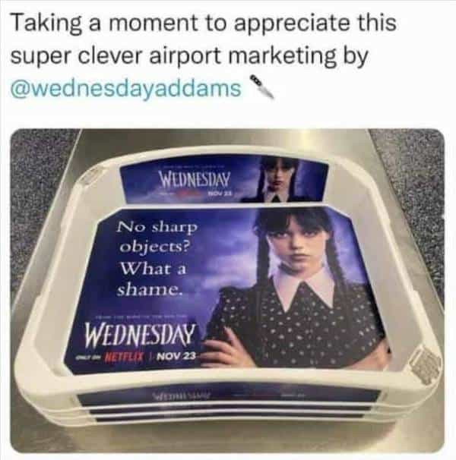Click the character portrait on the back tray
The image size is (456, 460).
[x=276, y=180]
